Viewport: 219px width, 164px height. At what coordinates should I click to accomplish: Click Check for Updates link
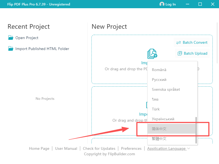point(99,148)
